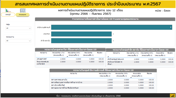Click the สถานวิเทศสัมพันธ์ row

[x=102, y=85]
